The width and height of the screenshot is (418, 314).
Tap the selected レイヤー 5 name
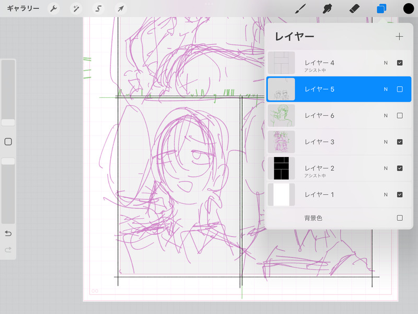point(319,89)
